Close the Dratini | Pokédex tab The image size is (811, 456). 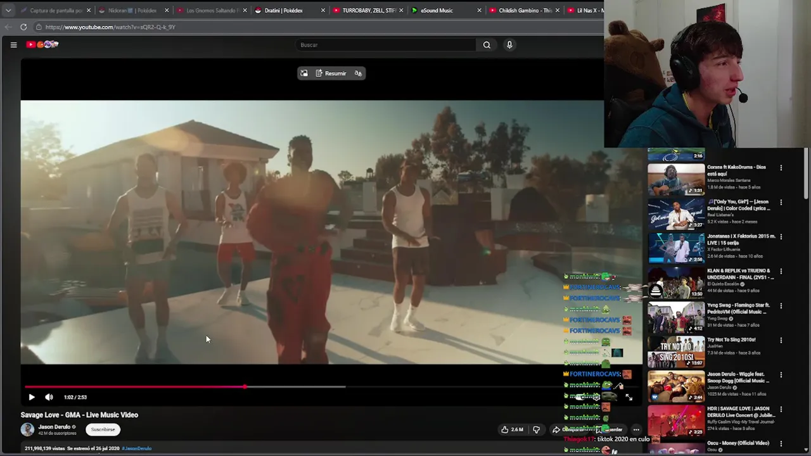click(x=323, y=10)
